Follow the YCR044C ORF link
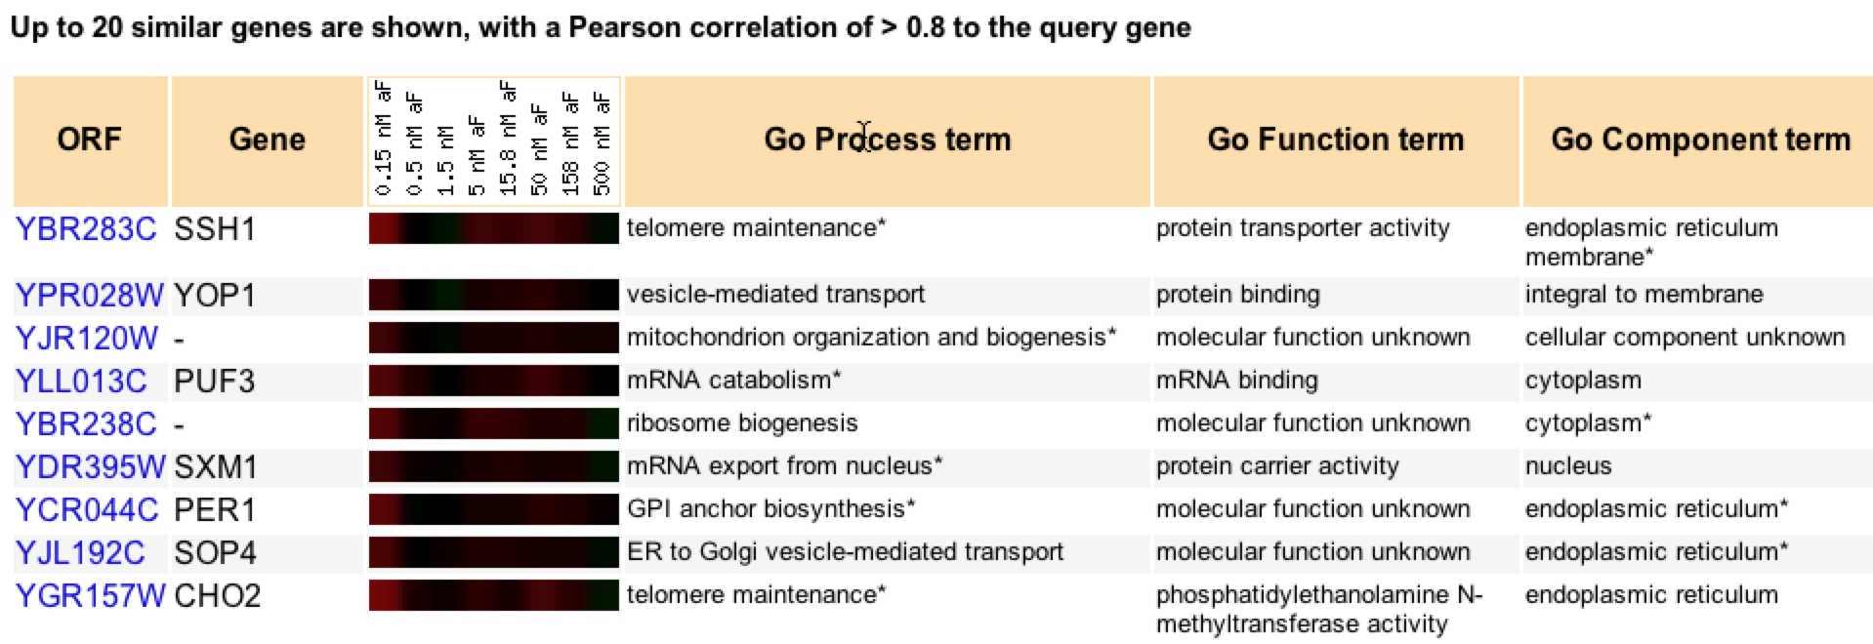1873x644 pixels. pos(87,509)
